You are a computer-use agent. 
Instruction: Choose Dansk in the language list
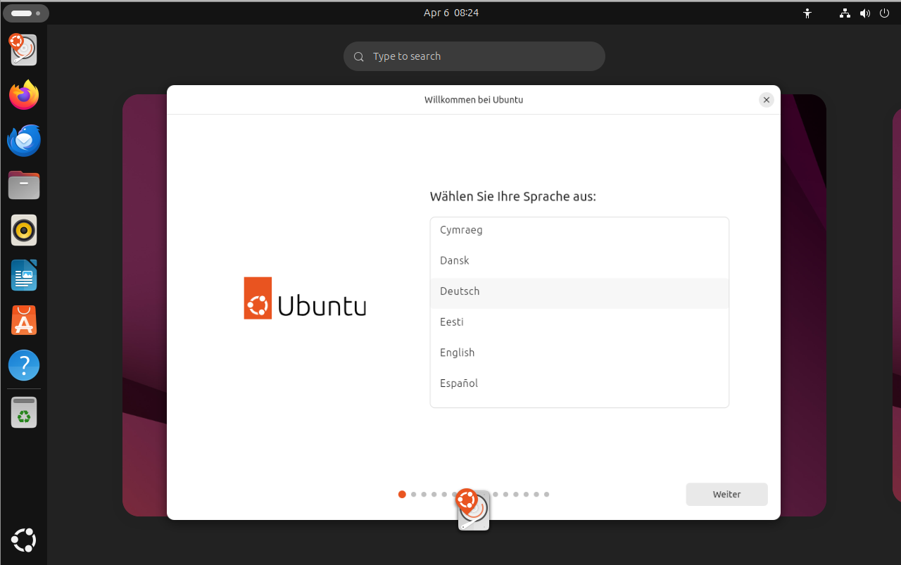455,260
